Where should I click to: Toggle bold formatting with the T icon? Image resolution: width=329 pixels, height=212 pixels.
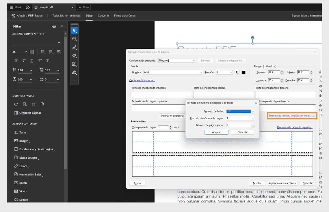pyautogui.click(x=16, y=61)
